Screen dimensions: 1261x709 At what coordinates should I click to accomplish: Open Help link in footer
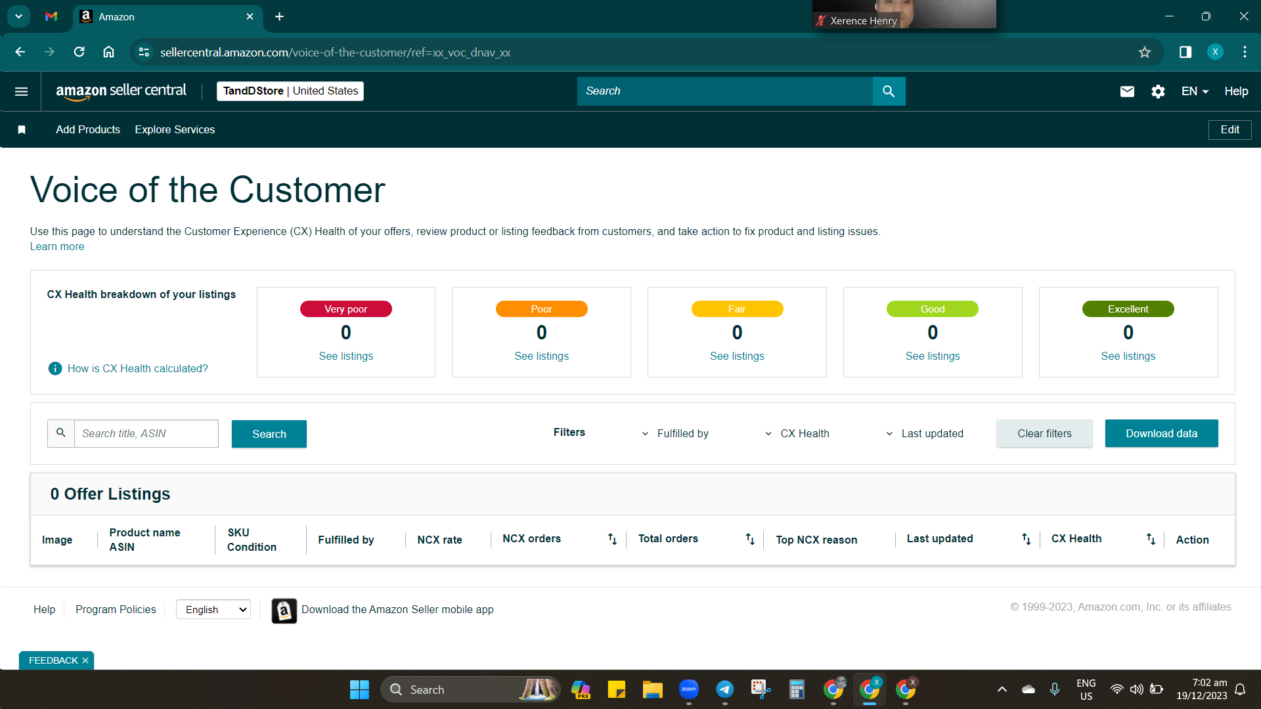(x=45, y=610)
